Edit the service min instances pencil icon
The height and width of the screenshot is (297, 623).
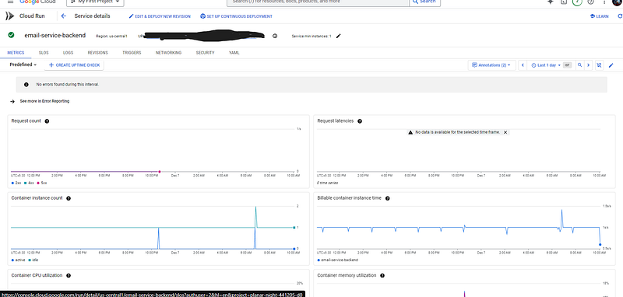(338, 36)
